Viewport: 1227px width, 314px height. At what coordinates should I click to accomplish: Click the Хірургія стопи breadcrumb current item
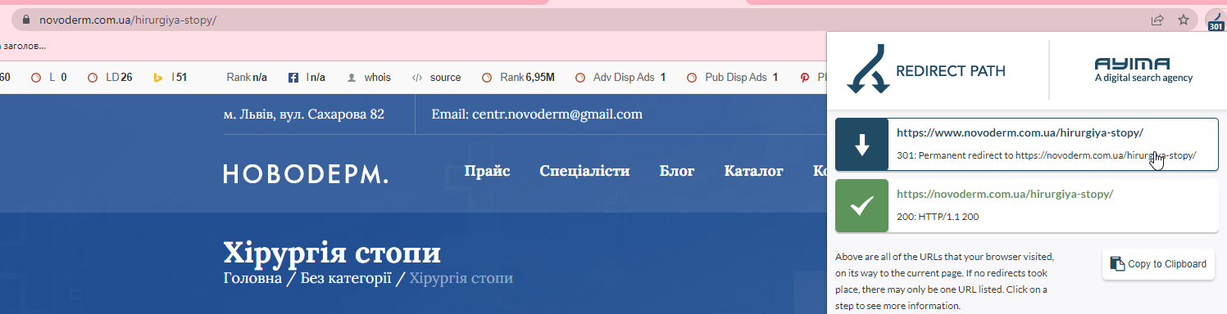[461, 279]
